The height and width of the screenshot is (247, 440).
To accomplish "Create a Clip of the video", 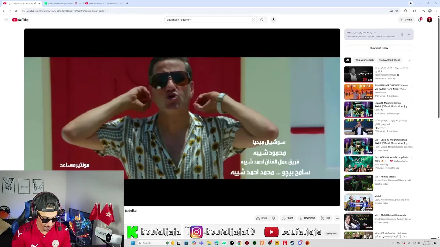I will point(326,218).
